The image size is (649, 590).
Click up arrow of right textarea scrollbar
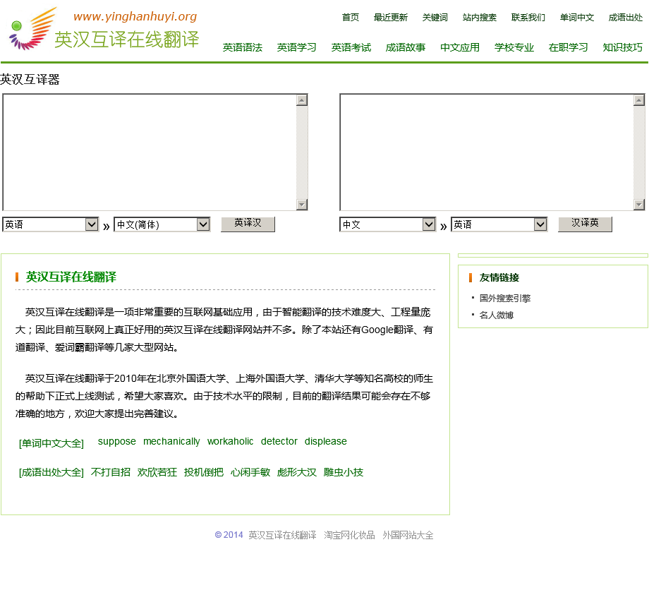click(639, 100)
